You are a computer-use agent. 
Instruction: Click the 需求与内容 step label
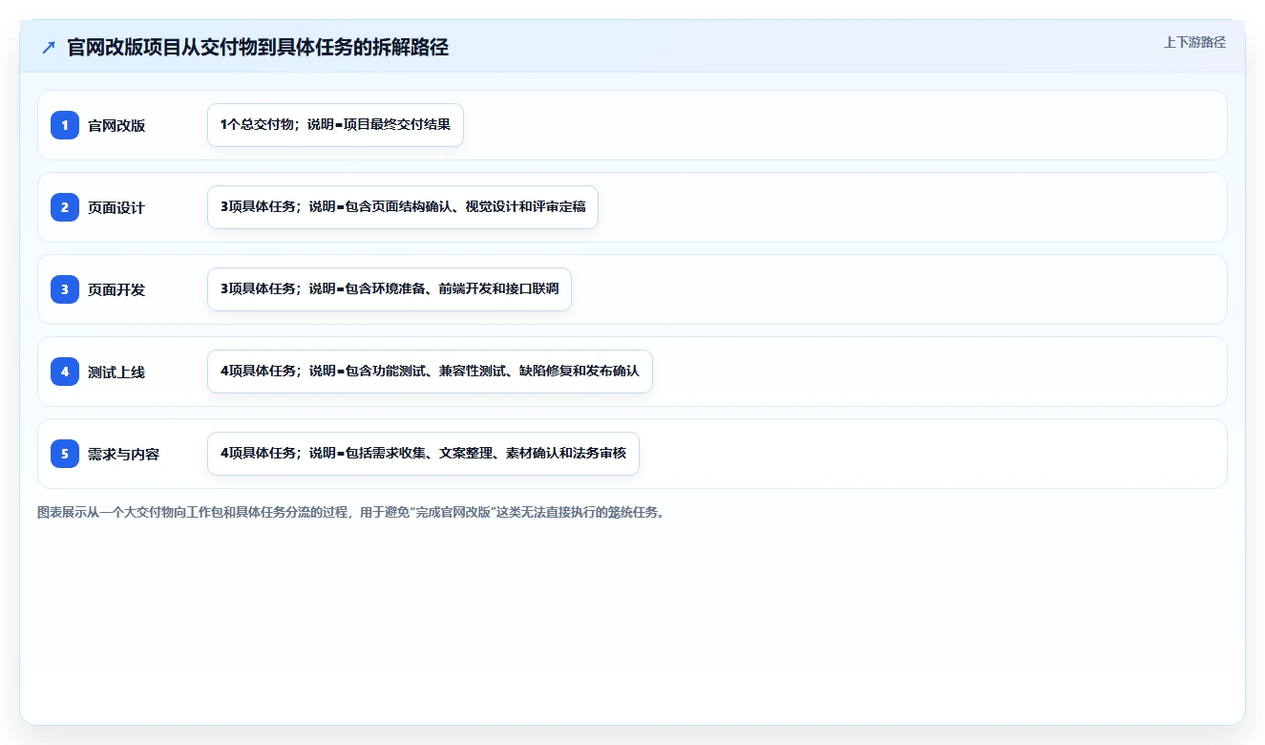point(123,455)
